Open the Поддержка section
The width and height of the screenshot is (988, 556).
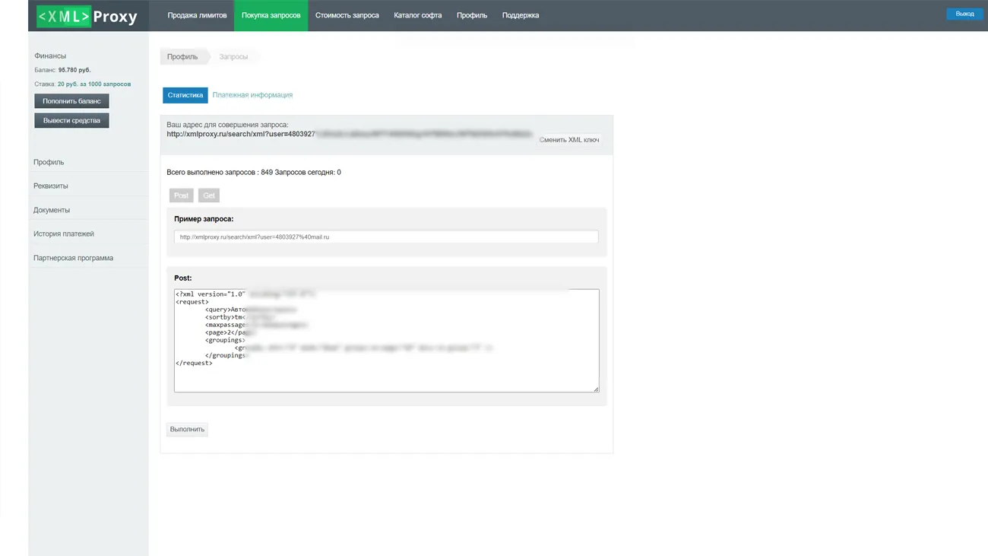tap(521, 15)
